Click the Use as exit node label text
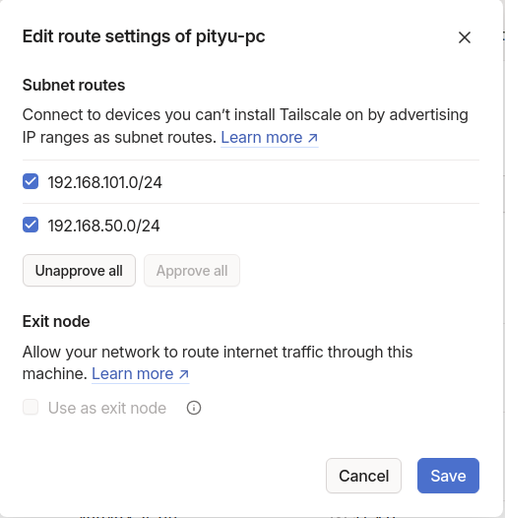 click(107, 408)
